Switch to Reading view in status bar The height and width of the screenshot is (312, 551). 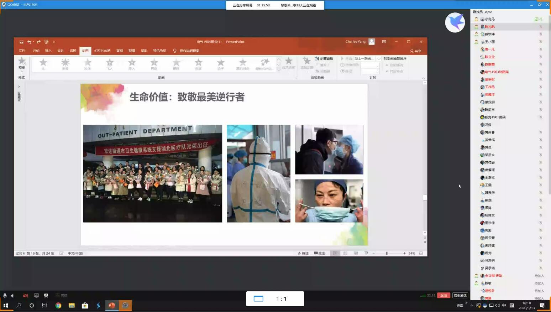pyautogui.click(x=356, y=253)
